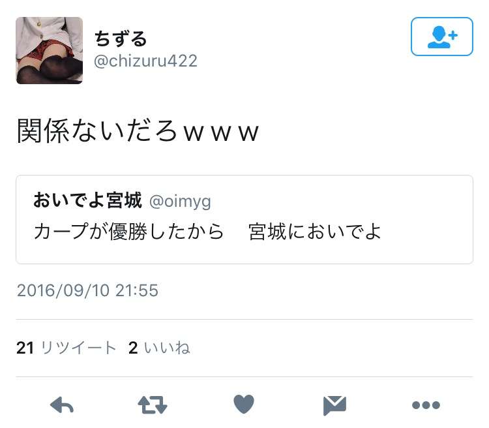Open the three-dot more options menu
Screen dimensions: 489x428
point(426,405)
